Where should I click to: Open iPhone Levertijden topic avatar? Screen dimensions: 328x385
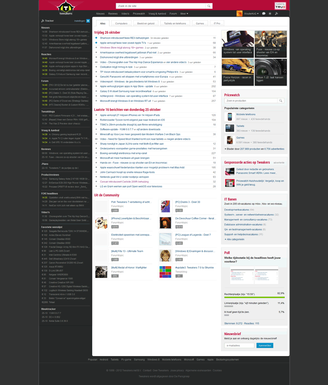(x=101, y=223)
